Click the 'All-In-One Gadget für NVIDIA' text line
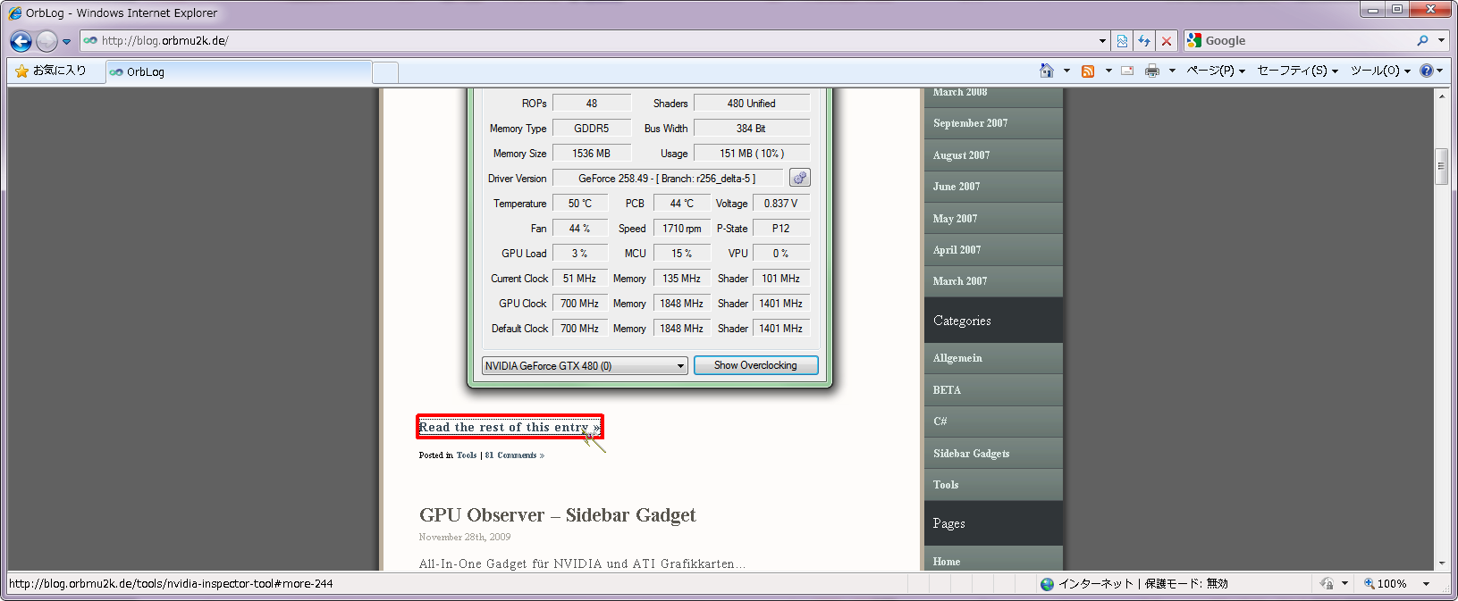 (x=582, y=563)
